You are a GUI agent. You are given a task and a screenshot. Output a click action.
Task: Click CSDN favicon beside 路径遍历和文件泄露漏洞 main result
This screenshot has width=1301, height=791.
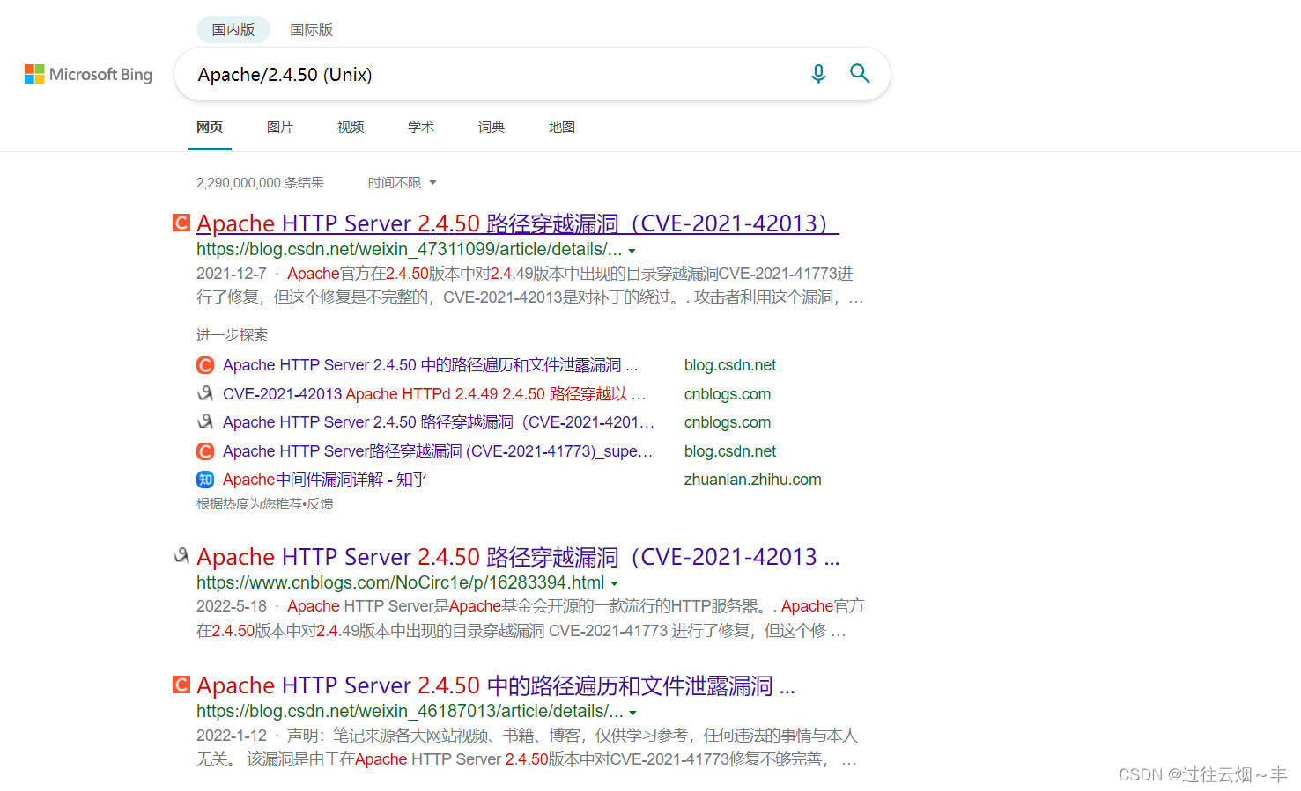[181, 685]
